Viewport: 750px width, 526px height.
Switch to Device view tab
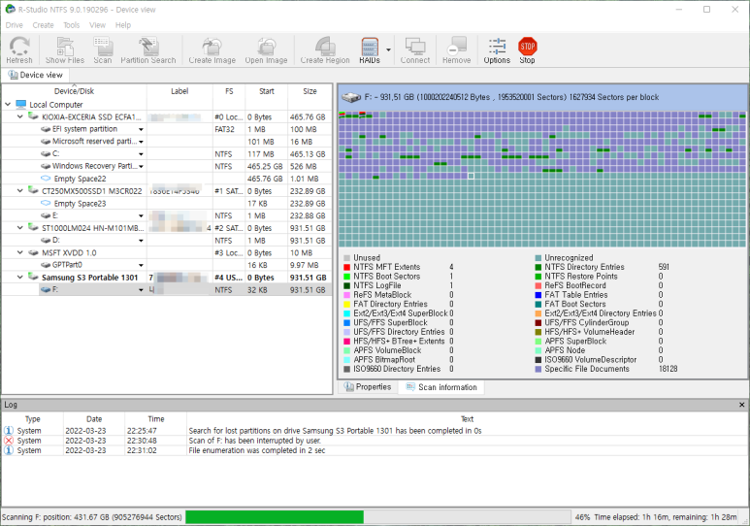pyautogui.click(x=35, y=75)
